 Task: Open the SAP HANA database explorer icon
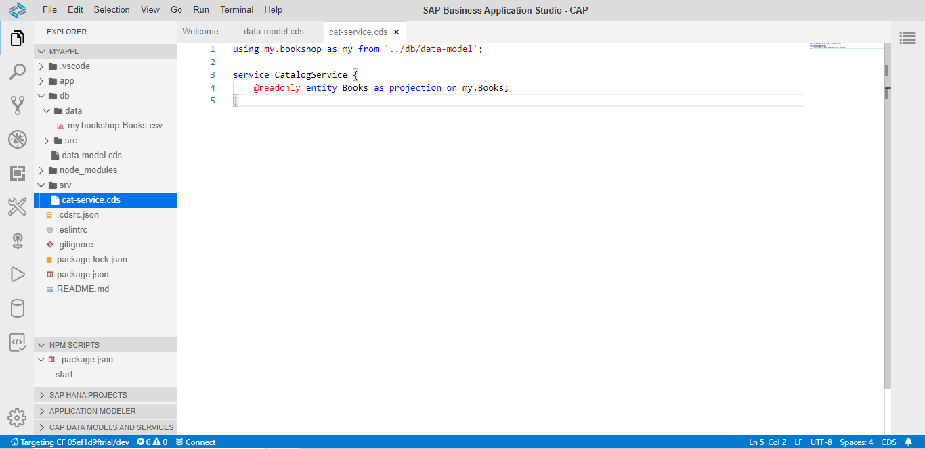pos(17,308)
